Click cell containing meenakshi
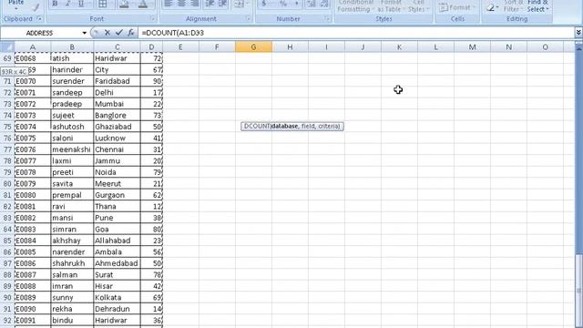 (x=72, y=149)
